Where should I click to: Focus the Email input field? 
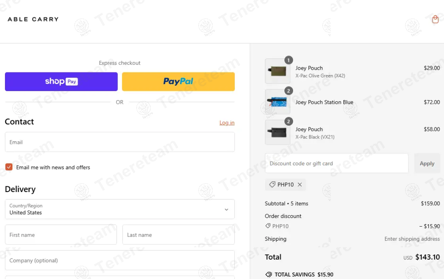(119, 142)
